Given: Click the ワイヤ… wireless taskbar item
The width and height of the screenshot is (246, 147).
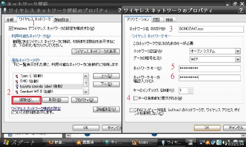Looking at the screenshot, I should coord(172,142).
